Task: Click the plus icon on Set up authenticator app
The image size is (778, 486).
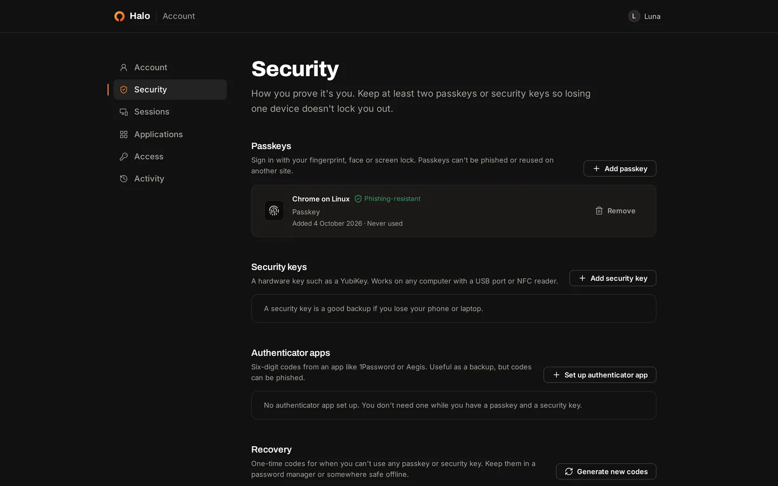Action: coord(556,375)
